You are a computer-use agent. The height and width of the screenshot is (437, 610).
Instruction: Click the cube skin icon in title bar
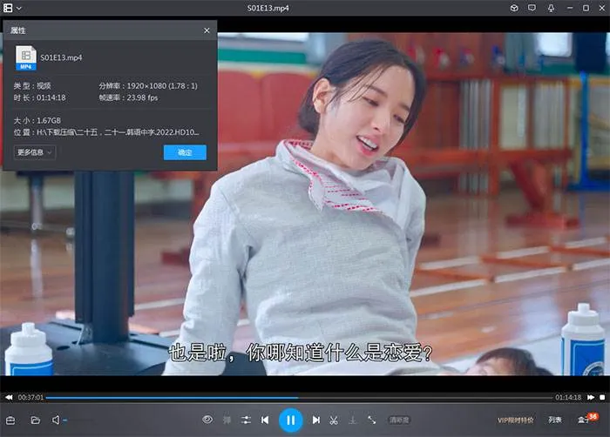(514, 8)
